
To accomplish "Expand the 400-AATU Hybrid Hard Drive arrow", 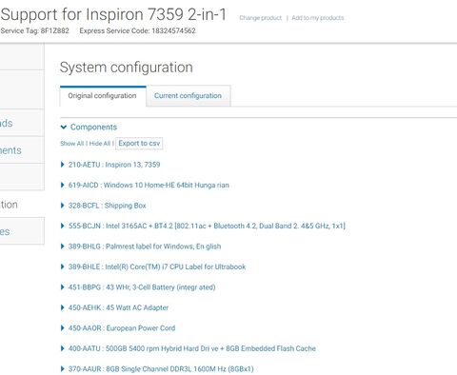I will (62, 348).
